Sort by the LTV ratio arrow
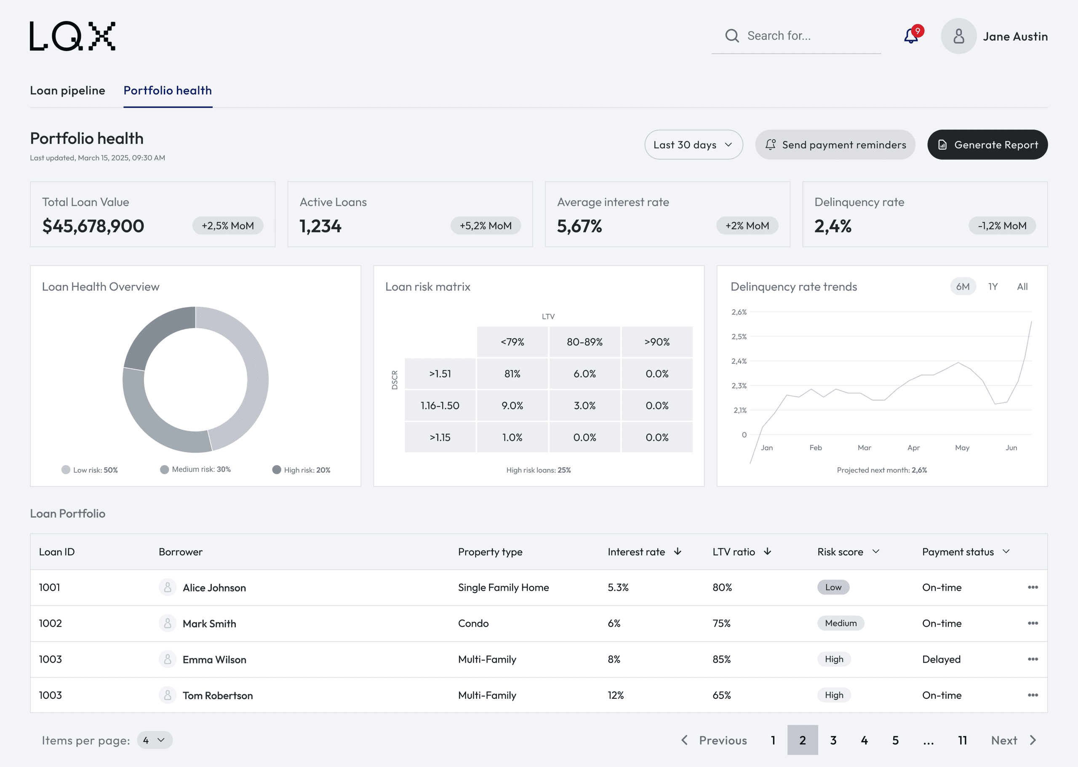The image size is (1078, 767). click(x=767, y=551)
